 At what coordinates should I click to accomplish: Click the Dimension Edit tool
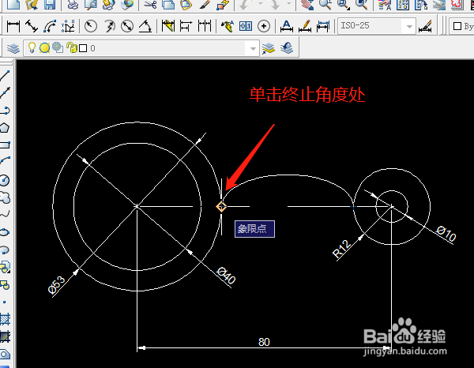[x=286, y=26]
